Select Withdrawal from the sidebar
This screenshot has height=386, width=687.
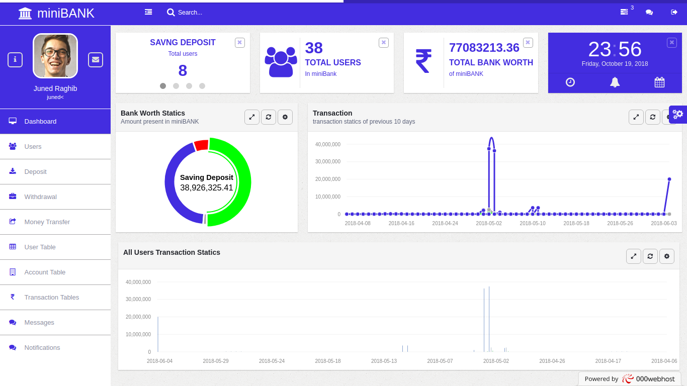click(55, 197)
